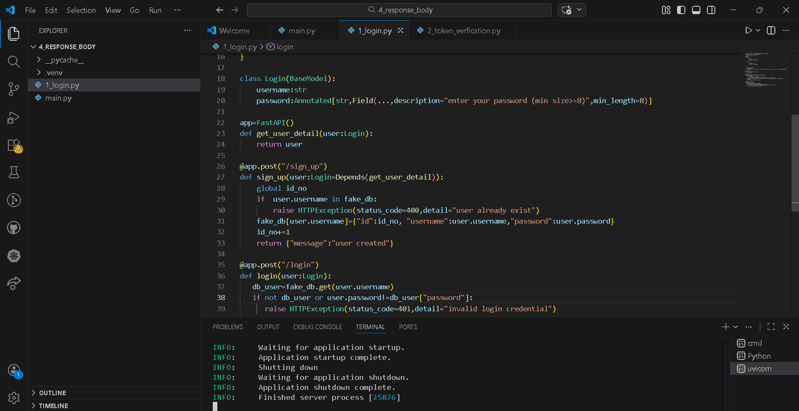Expand the OUTLINE section

(x=115, y=392)
